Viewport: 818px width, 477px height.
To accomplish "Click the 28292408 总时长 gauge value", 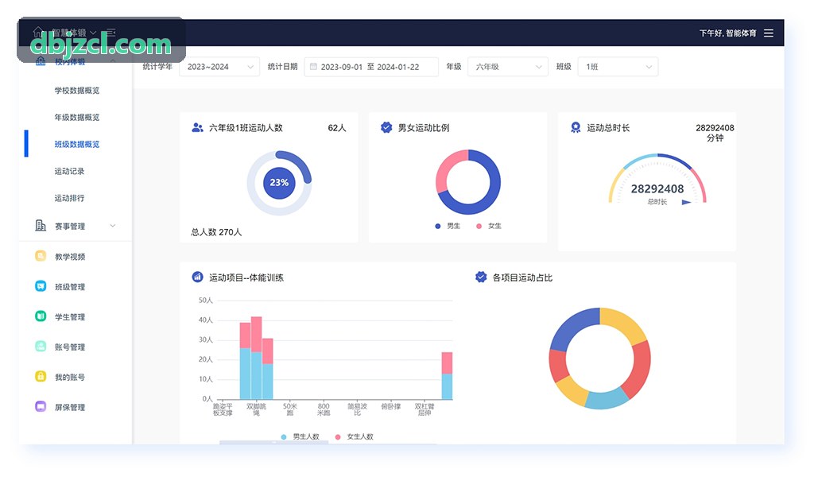I will [657, 189].
